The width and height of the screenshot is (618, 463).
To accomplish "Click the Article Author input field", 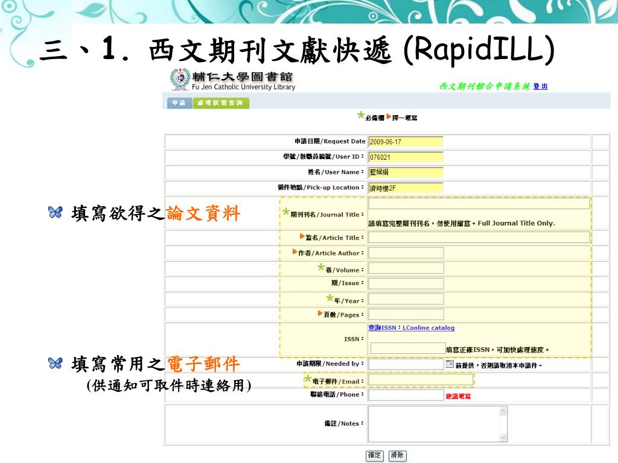I will pyautogui.click(x=406, y=253).
